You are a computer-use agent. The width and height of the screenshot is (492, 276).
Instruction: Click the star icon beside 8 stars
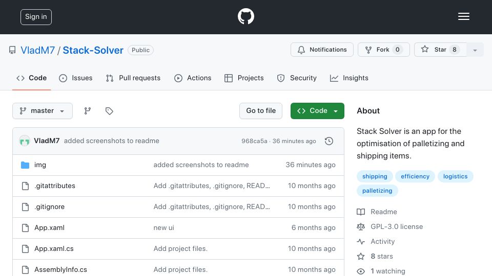pos(361,256)
